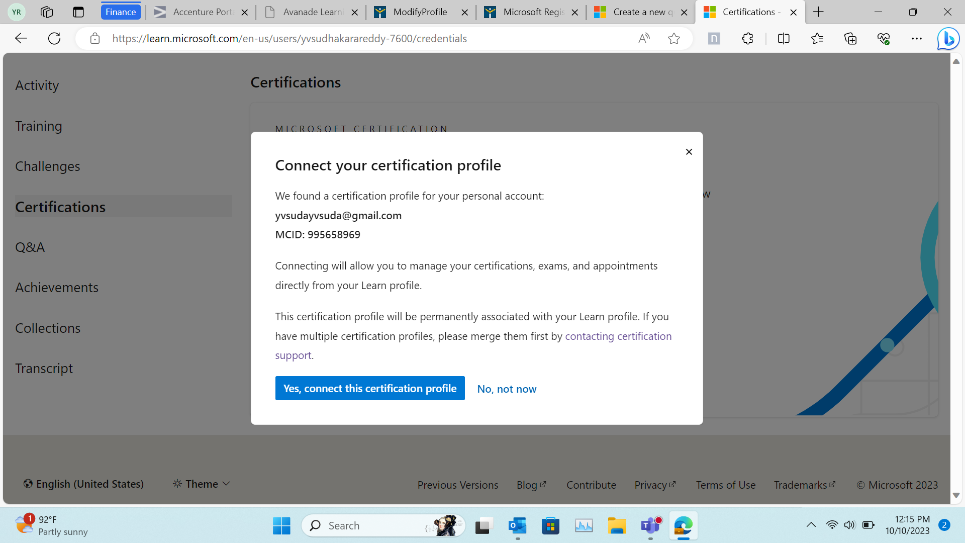Show hidden system tray icons chevron
Viewport: 965px width, 543px height.
point(811,525)
